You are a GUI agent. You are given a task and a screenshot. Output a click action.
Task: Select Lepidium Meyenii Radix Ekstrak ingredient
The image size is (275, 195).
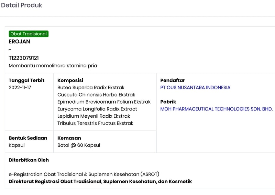[93, 116]
